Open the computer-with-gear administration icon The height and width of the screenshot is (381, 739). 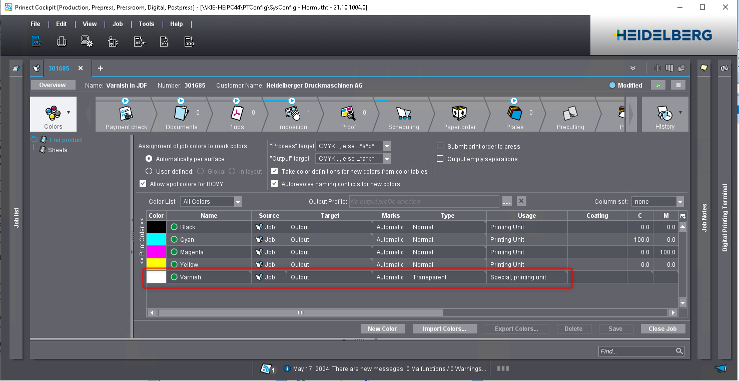[x=87, y=42]
